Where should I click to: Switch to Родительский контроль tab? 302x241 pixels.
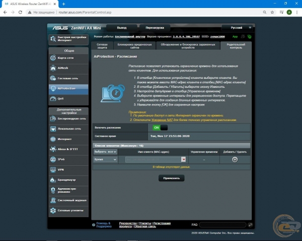pos(236,46)
